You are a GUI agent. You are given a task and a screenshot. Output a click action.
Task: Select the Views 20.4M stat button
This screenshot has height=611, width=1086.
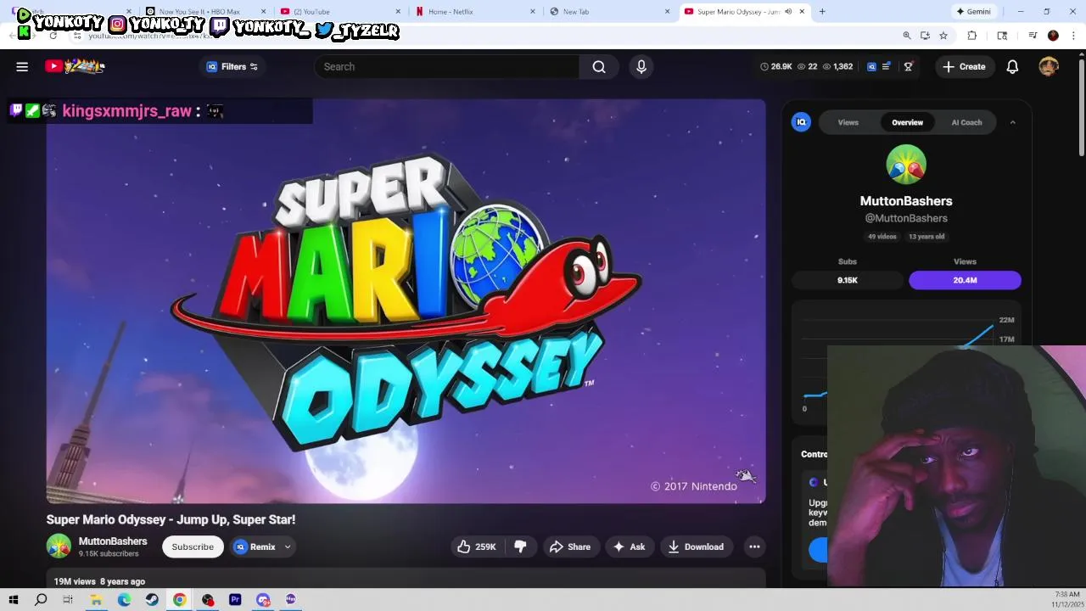tap(965, 280)
